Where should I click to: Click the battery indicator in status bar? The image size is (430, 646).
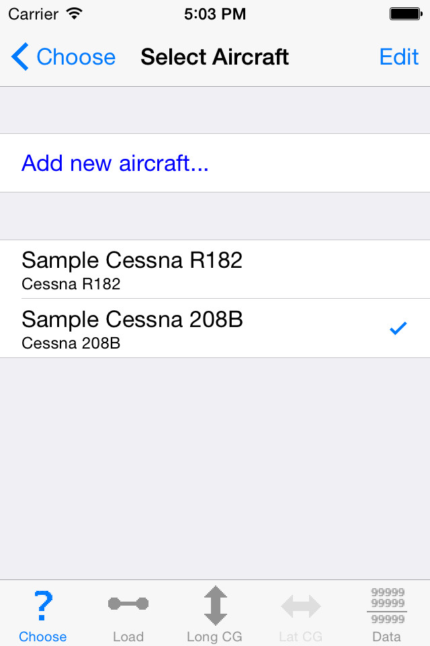click(x=406, y=14)
